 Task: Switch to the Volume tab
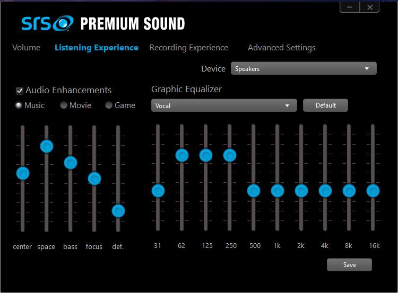(26, 48)
